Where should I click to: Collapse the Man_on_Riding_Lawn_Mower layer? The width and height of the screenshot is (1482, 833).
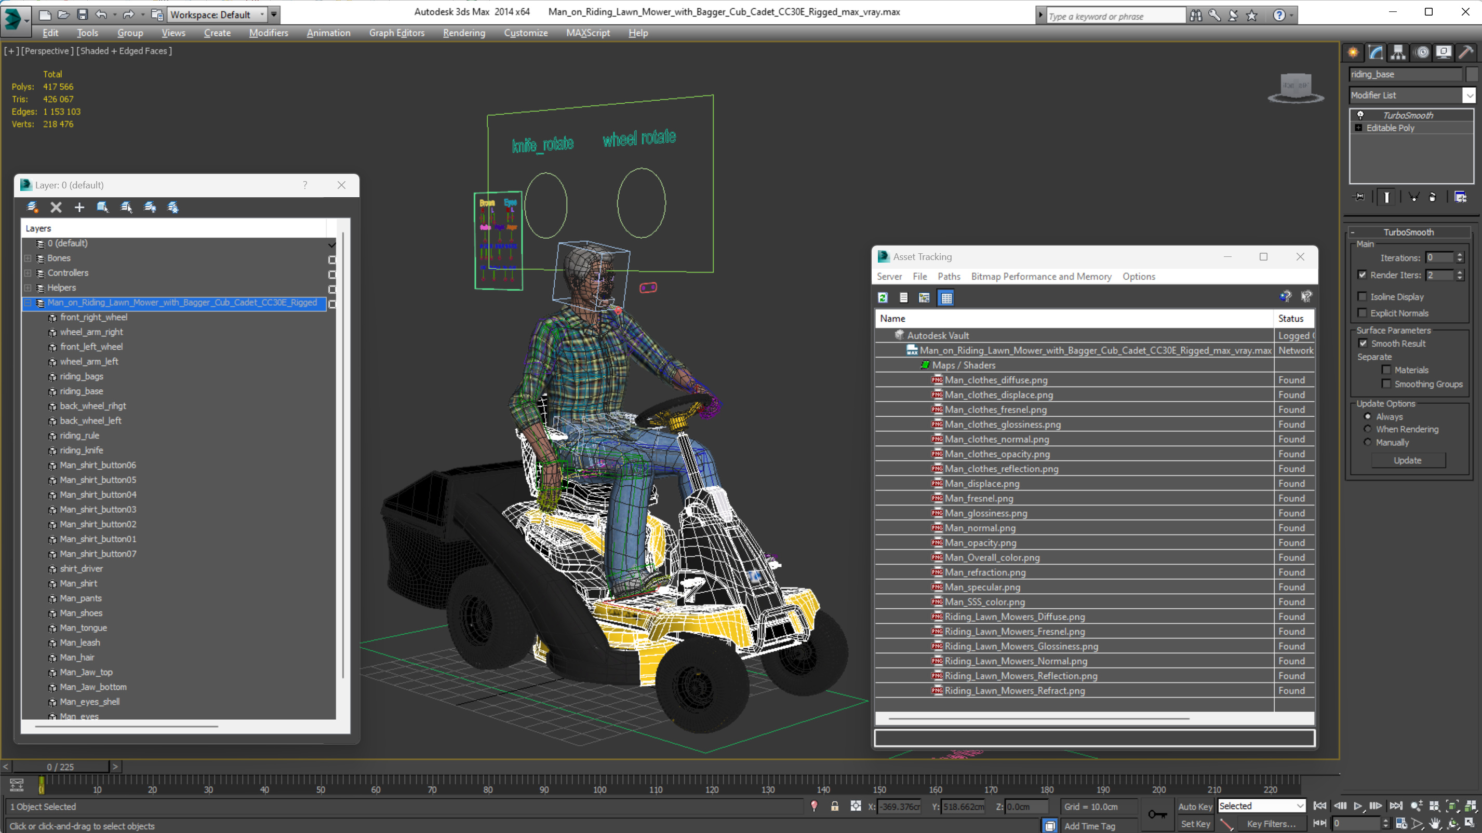tap(28, 303)
